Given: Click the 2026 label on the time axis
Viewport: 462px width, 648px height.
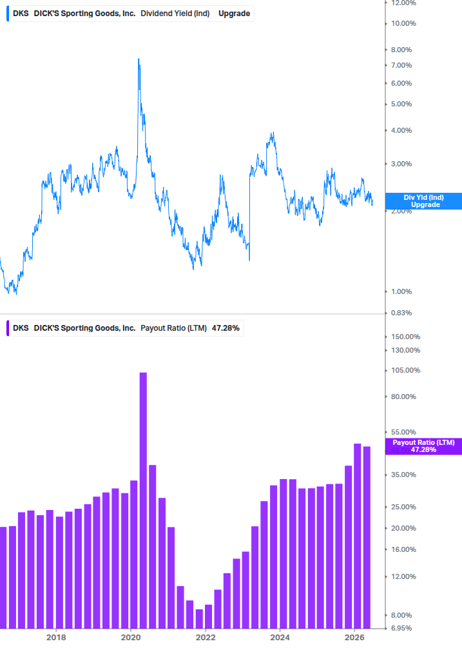Looking at the screenshot, I should point(354,637).
